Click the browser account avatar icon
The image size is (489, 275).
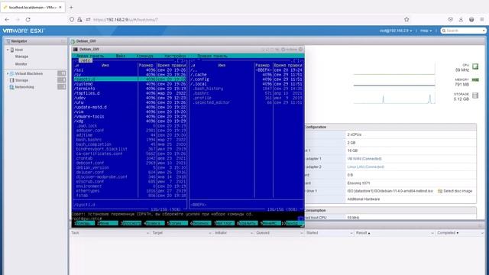(x=471, y=19)
